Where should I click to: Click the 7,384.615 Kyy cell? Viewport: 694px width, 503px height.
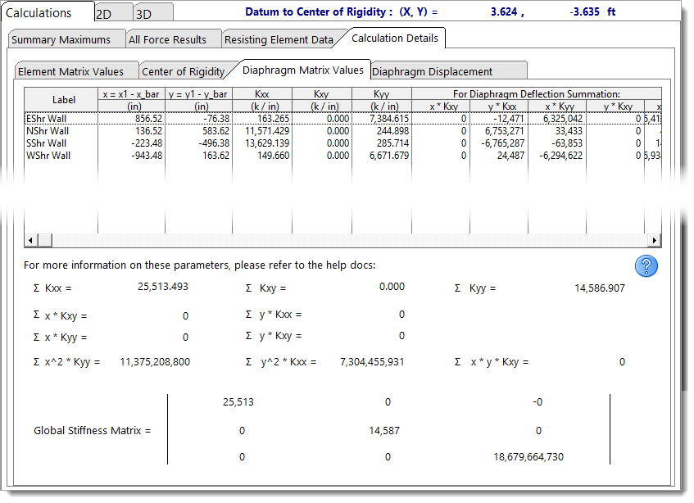[x=382, y=119]
